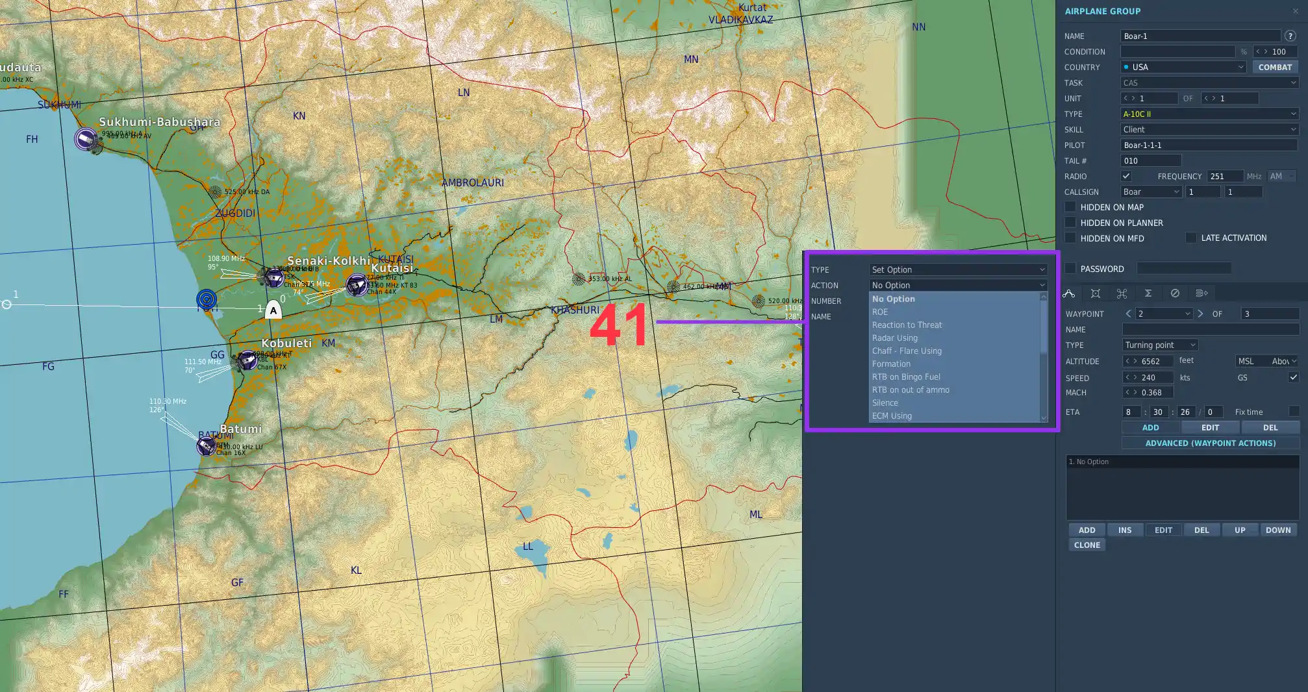Open the TASK dropdown showing CAS

tap(1209, 82)
